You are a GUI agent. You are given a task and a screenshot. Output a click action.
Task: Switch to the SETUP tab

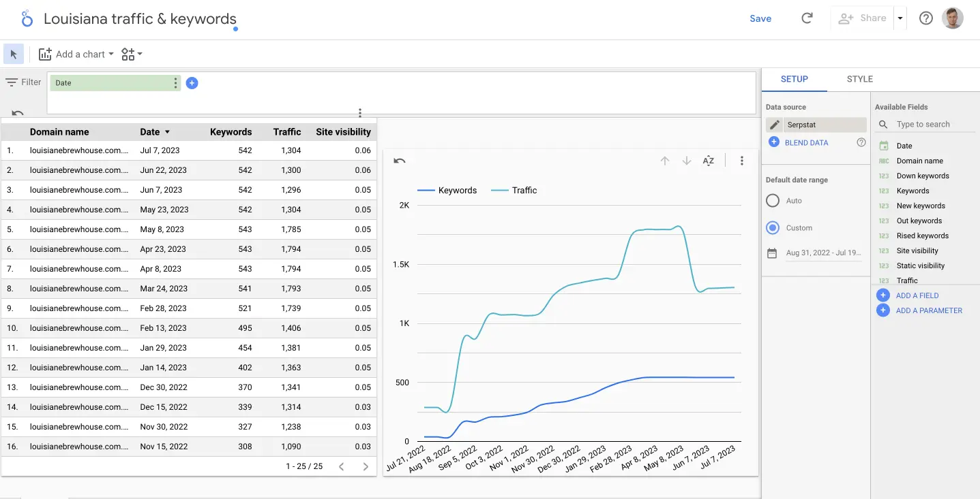click(794, 79)
